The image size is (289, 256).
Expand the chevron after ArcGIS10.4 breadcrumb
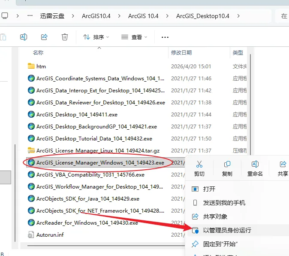pos(119,16)
